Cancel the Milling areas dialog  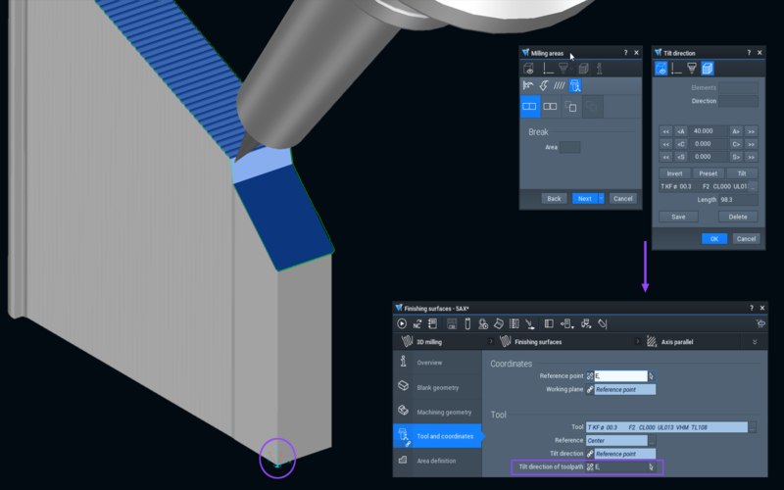[x=623, y=199]
